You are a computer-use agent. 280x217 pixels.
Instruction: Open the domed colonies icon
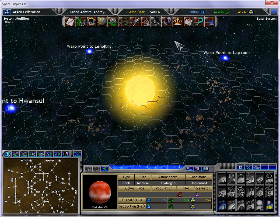coord(113,22)
